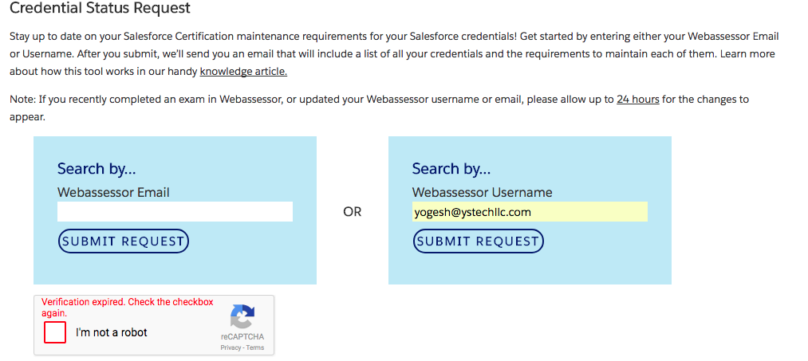This screenshot has height=361, width=808.
Task: Open the reCAPTCHA Terms link
Action: tap(255, 347)
